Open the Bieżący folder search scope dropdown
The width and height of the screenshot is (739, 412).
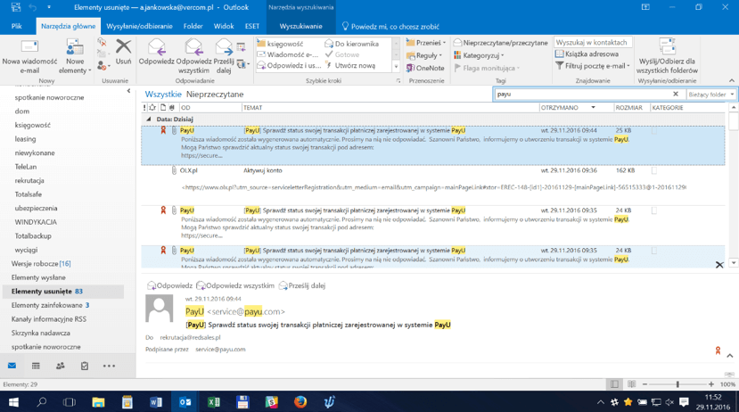pos(711,94)
